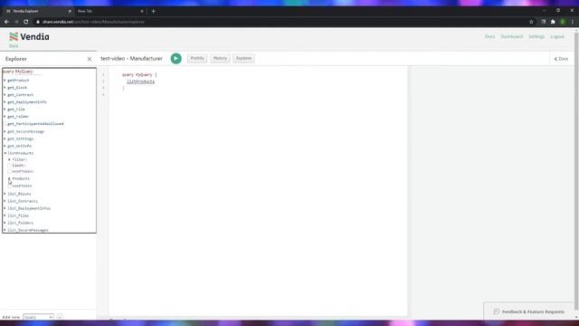Viewport: 579px width, 326px height.
Task: Click the Explorer panel title
Action: pyautogui.click(x=16, y=59)
